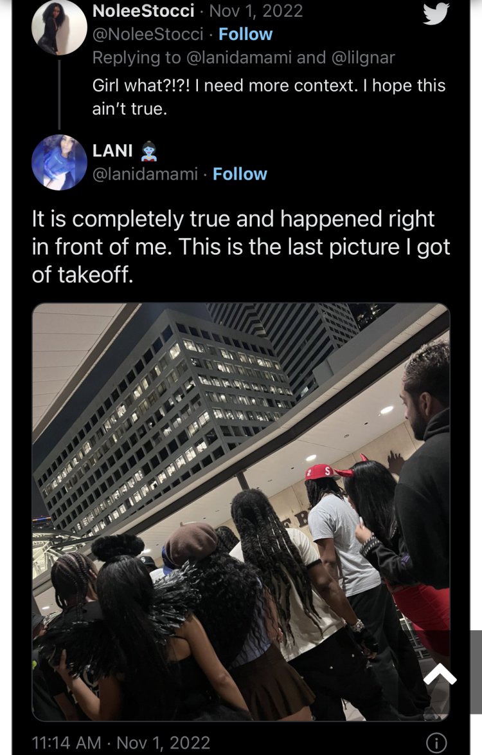Follow the @lanidamami account
This screenshot has height=755, width=482.
[240, 174]
